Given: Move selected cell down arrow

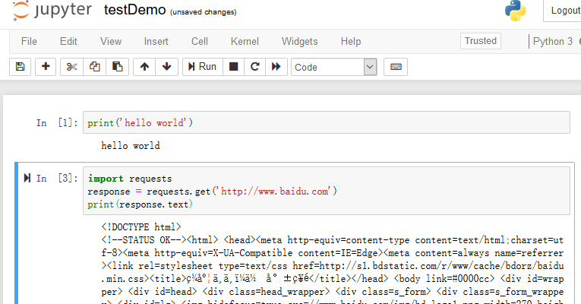Looking at the screenshot, I should [x=167, y=67].
